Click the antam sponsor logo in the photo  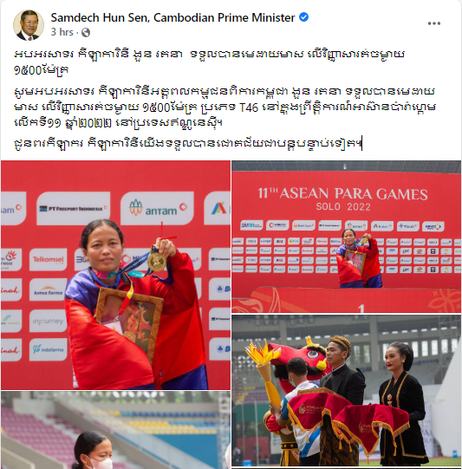pos(157,208)
